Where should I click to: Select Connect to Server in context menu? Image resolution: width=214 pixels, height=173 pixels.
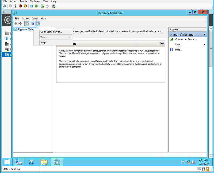pos(51,32)
